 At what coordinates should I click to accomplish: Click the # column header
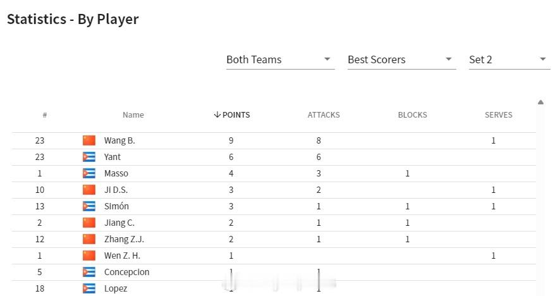[x=45, y=114]
